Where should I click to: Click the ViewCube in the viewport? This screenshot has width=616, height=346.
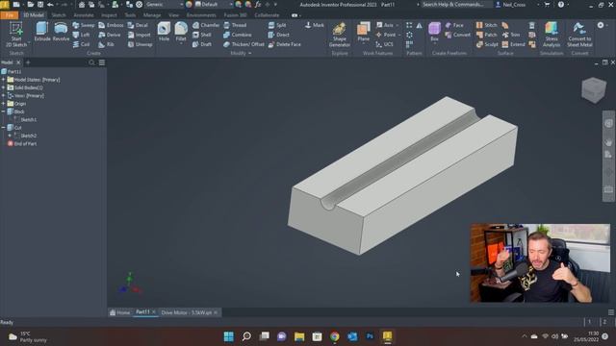593,90
